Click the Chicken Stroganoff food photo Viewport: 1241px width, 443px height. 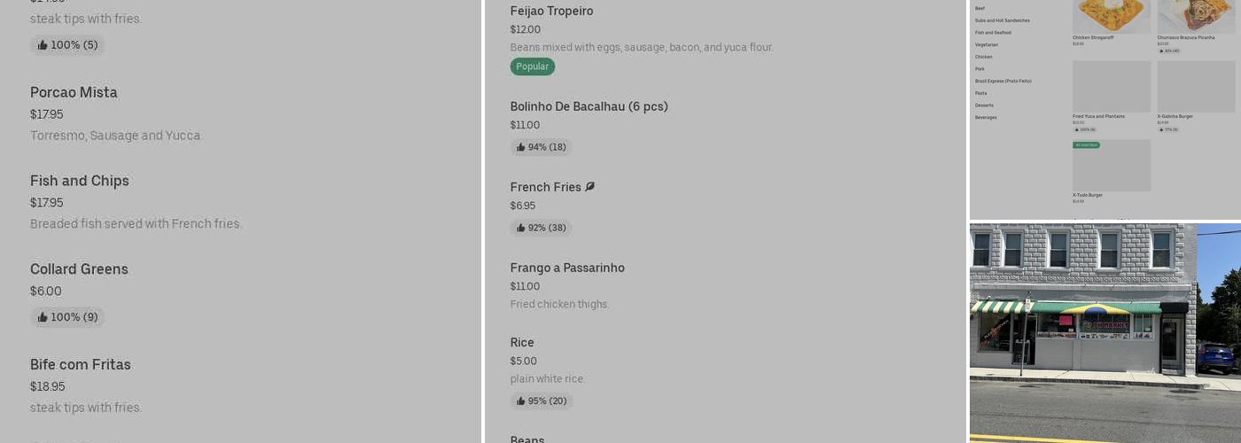[1111, 16]
